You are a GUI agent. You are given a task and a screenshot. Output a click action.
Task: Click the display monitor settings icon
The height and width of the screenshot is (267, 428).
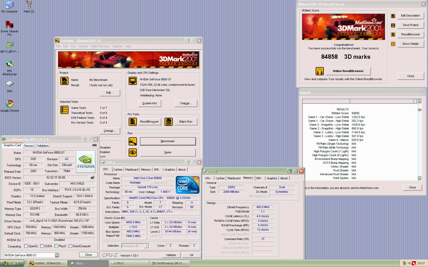pyautogui.click(x=133, y=81)
